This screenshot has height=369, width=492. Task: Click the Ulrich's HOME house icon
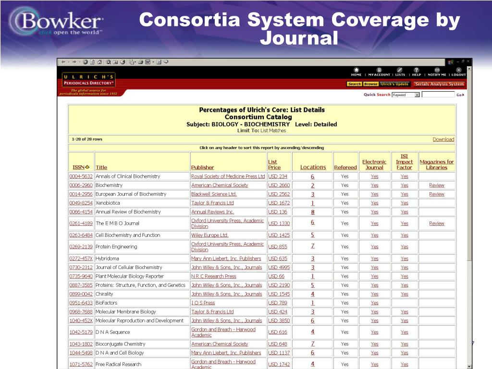coord(356,70)
